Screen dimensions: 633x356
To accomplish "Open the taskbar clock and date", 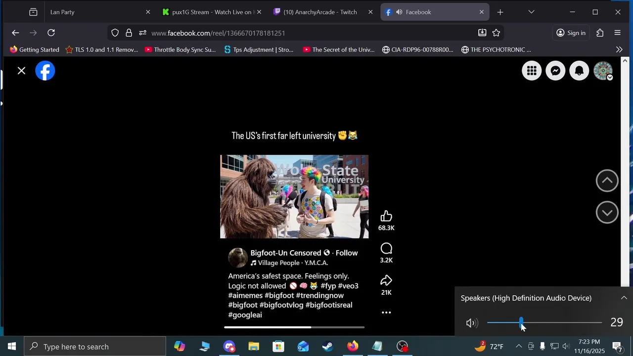I will (589, 346).
